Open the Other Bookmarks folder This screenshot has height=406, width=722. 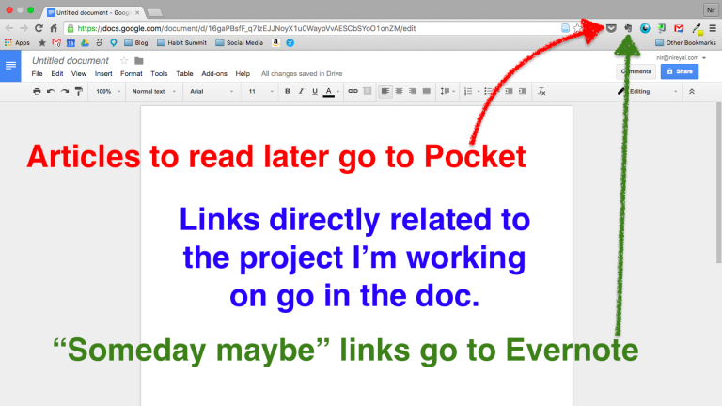(685, 43)
